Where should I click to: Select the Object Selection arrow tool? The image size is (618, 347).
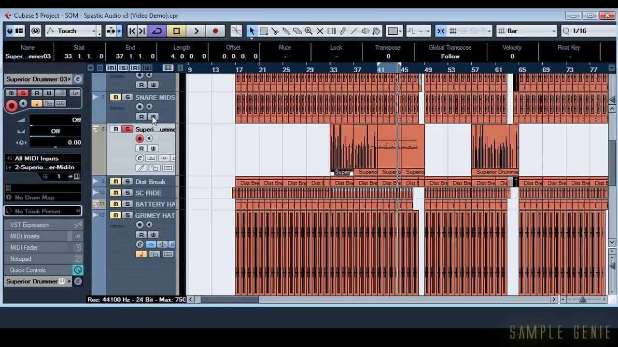252,31
